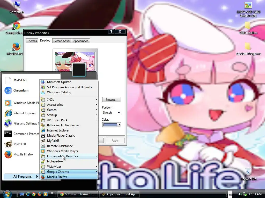Expand the Startup submenu
The image size is (265, 198).
69,115
